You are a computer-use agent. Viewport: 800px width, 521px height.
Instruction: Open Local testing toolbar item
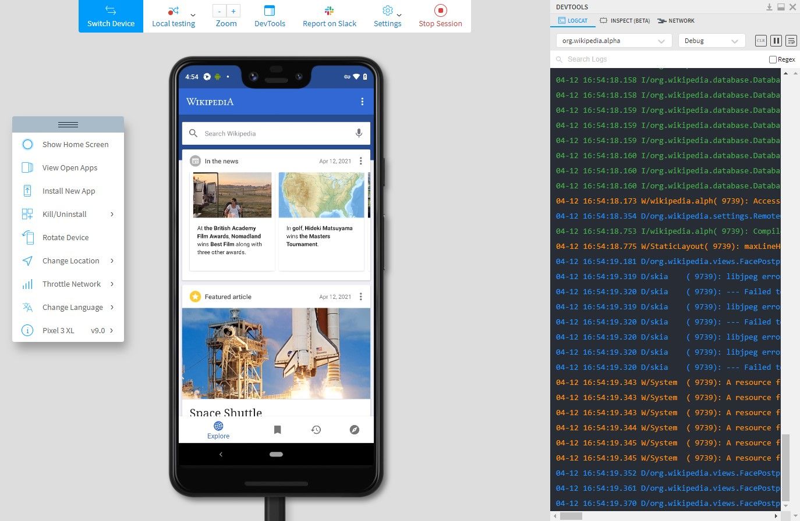[174, 16]
